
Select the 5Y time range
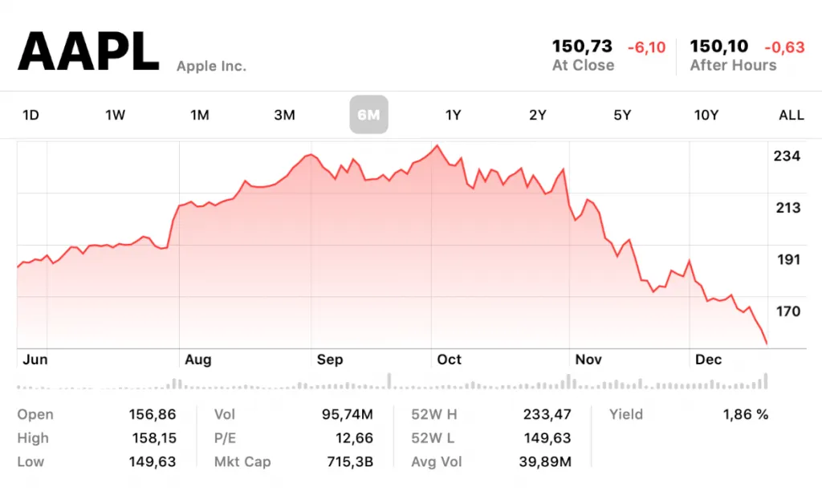(622, 115)
